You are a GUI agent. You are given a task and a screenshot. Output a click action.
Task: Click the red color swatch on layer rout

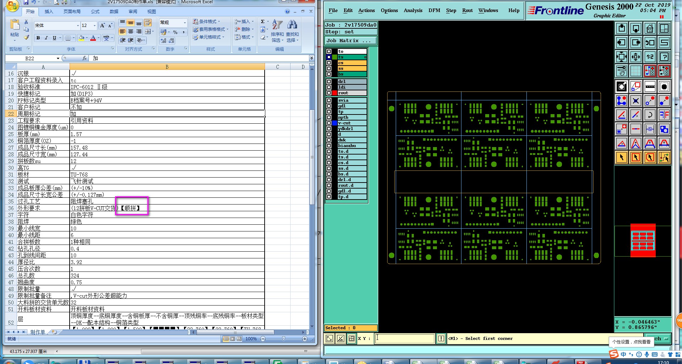point(334,93)
